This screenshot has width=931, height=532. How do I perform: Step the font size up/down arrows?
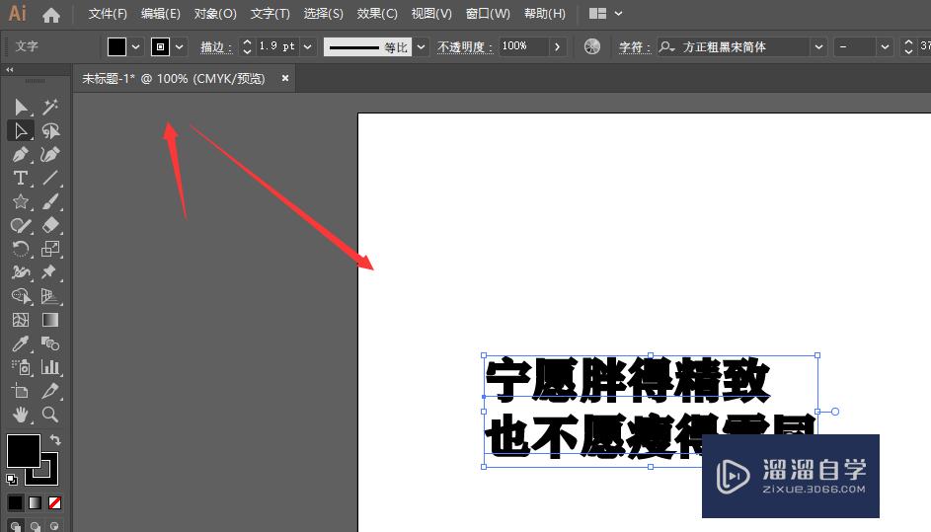pyautogui.click(x=908, y=46)
